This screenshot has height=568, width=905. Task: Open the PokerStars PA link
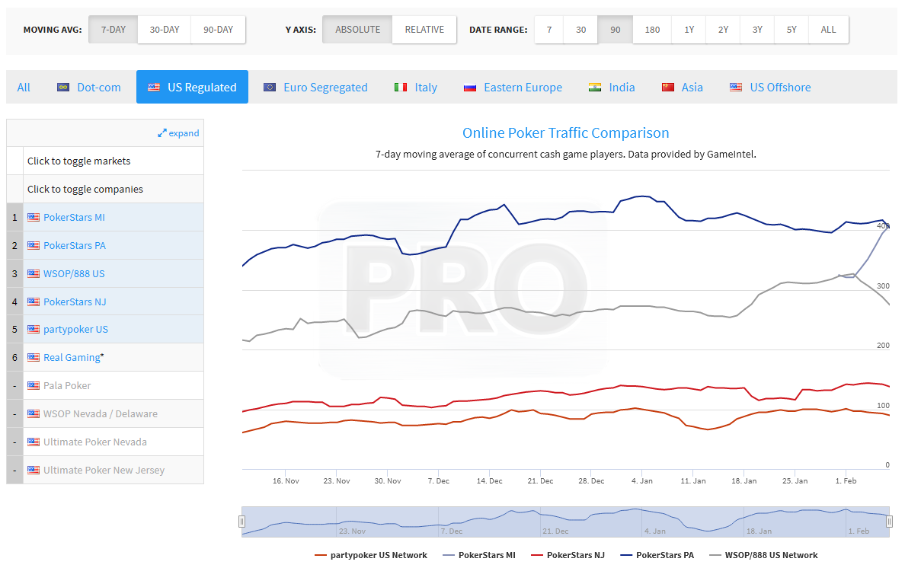click(x=75, y=246)
